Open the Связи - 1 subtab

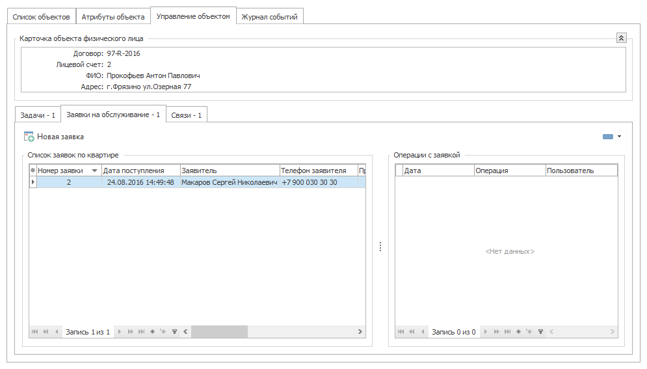[x=187, y=115]
